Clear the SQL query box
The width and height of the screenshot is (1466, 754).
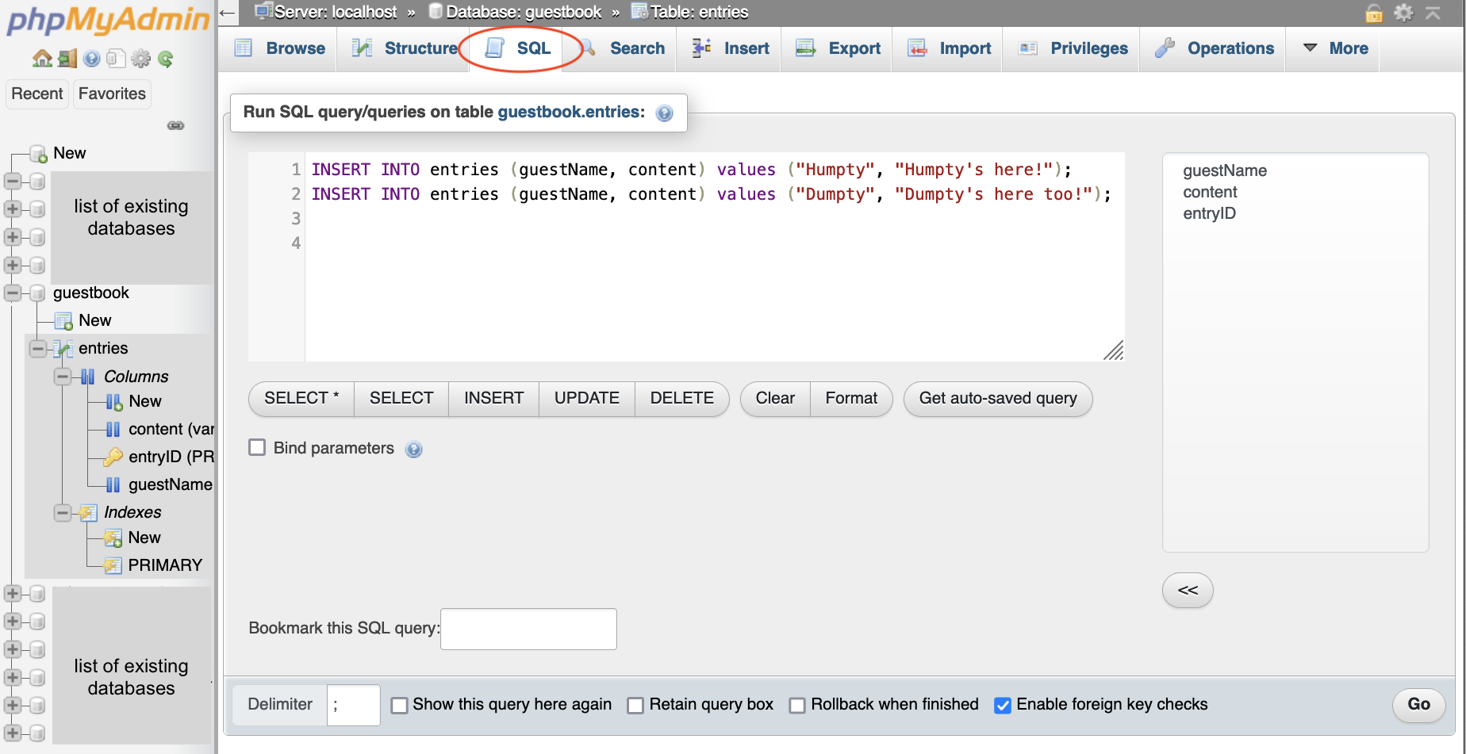pyautogui.click(x=775, y=399)
